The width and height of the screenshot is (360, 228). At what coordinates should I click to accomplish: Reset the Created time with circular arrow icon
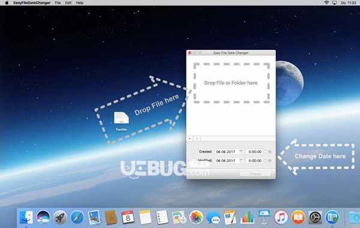270,152
